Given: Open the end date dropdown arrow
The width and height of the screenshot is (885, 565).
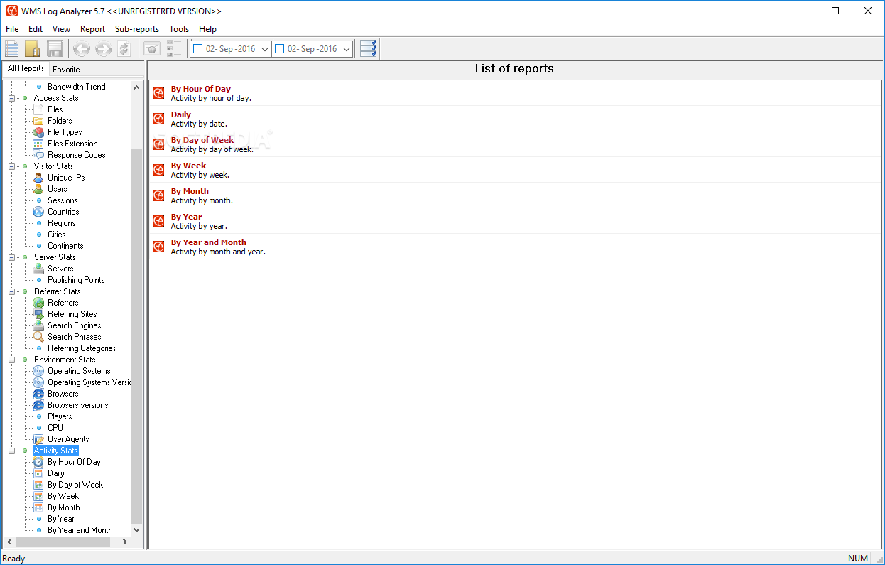Looking at the screenshot, I should point(347,49).
